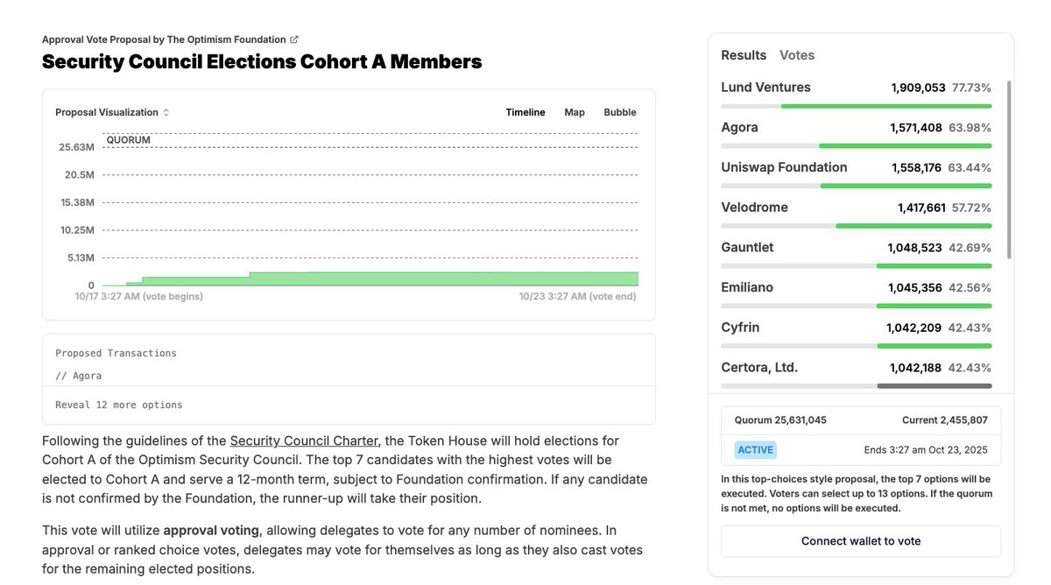This screenshot has width=1051, height=585.
Task: Select the Results tab
Action: (744, 55)
